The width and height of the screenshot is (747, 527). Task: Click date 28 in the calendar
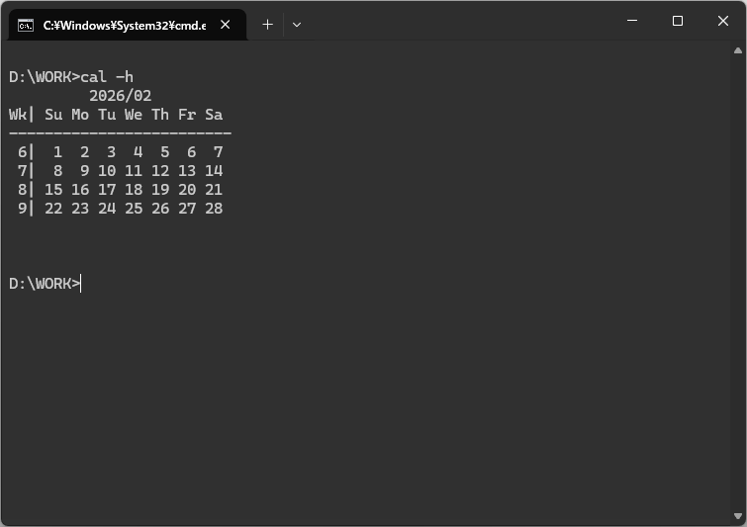pos(214,208)
